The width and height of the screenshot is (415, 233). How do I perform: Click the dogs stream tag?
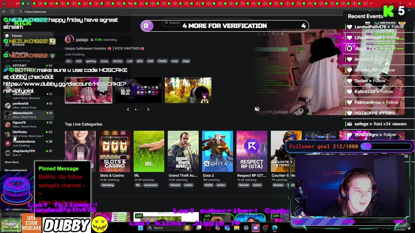click(186, 61)
